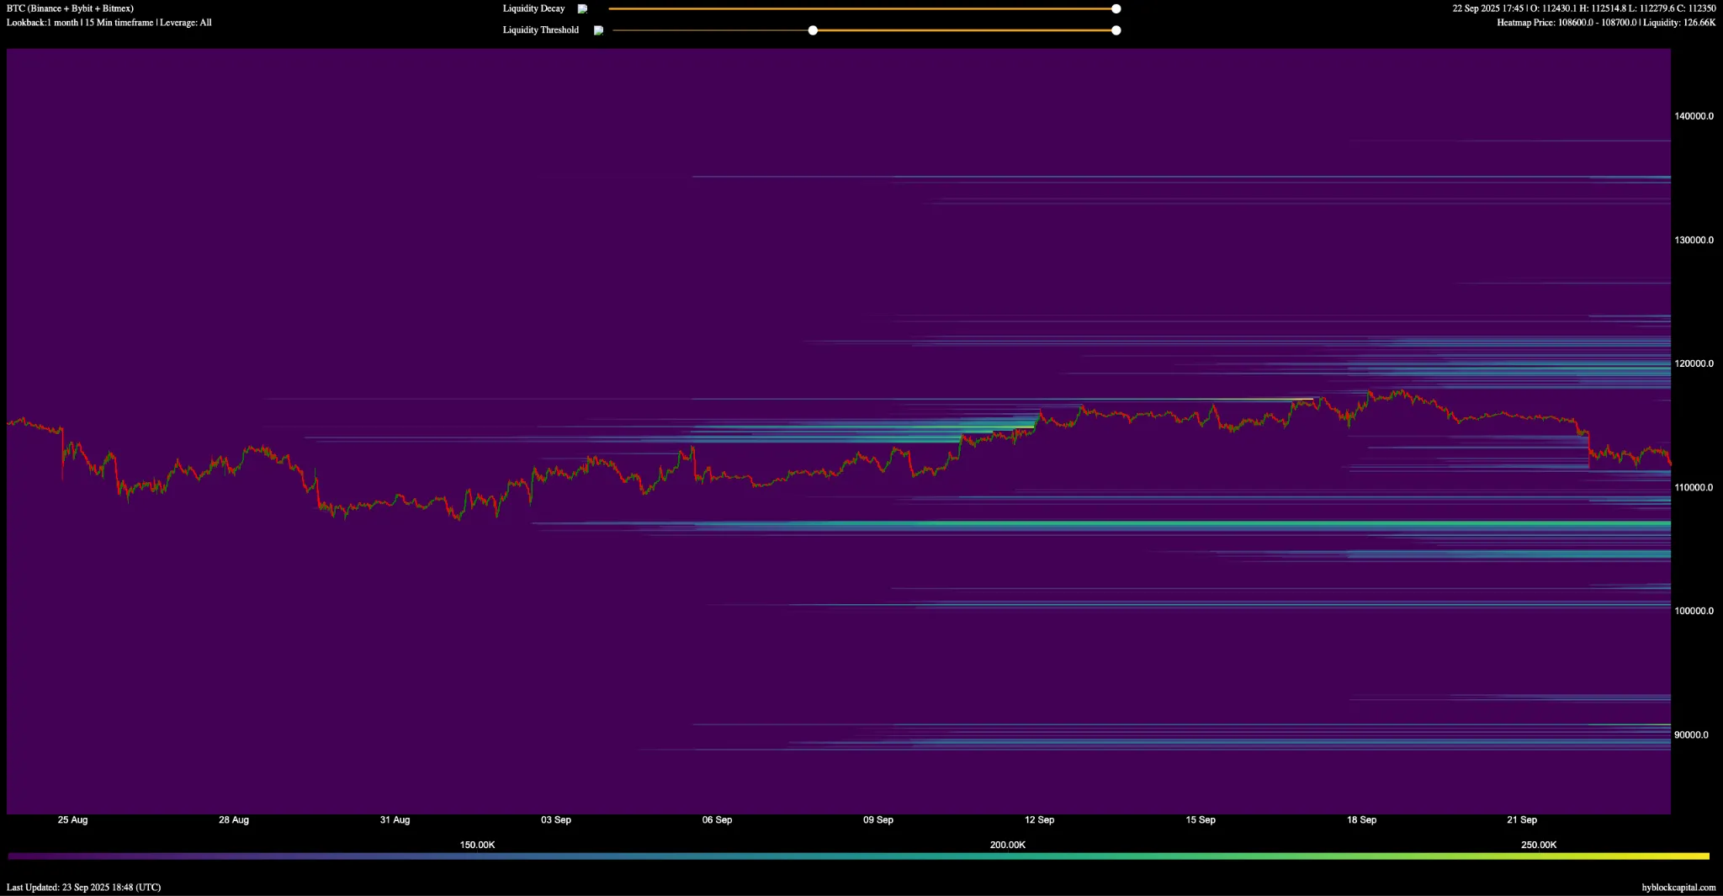Click the Liquidity Threshold label
This screenshot has height=896, width=1723.
click(x=540, y=30)
